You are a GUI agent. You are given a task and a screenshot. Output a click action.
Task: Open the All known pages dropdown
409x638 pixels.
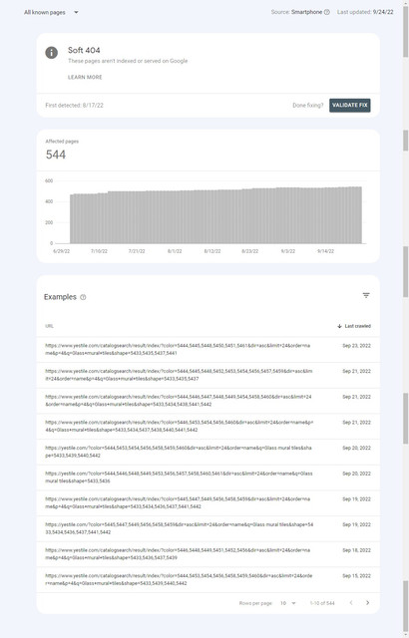pos(51,12)
